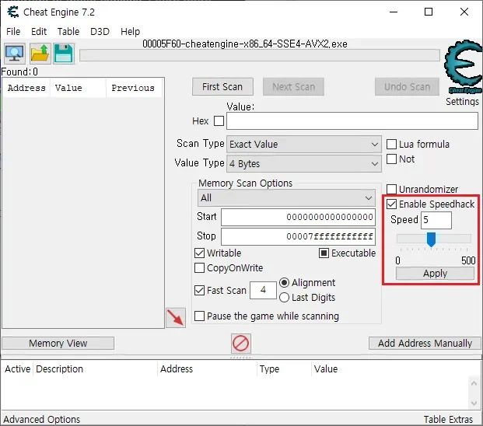Image resolution: width=483 pixels, height=426 pixels.
Task: Click address table scrollbar down arrow
Action: pyautogui.click(x=474, y=403)
